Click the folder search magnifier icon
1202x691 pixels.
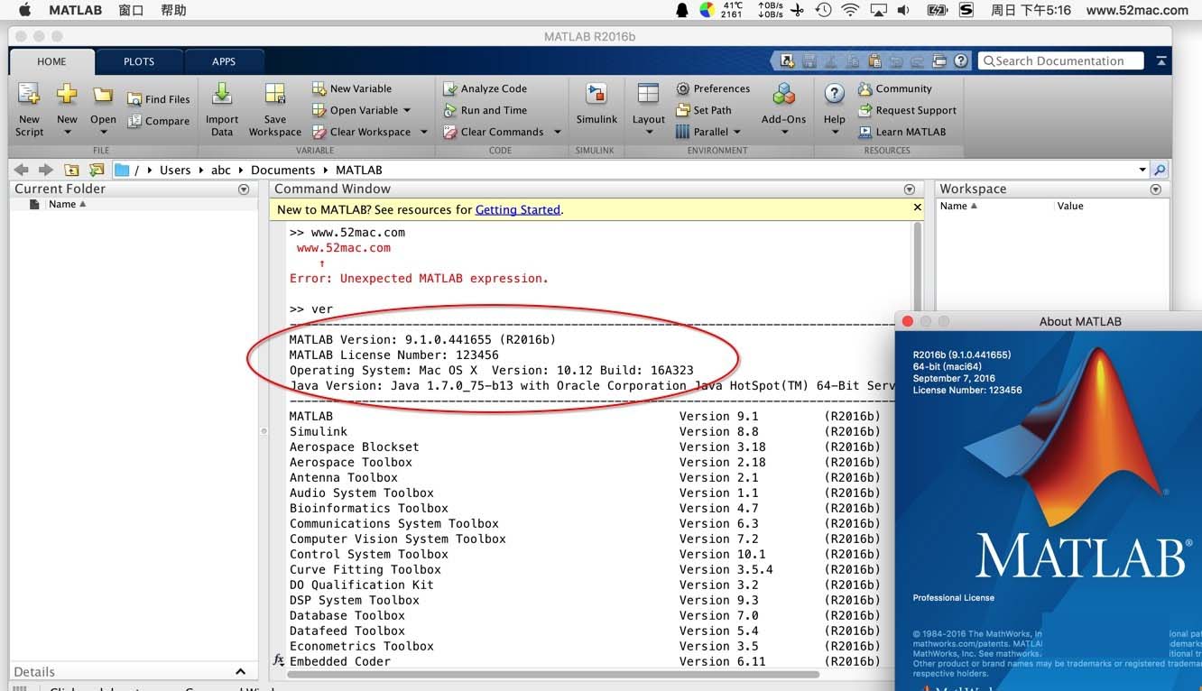1160,170
